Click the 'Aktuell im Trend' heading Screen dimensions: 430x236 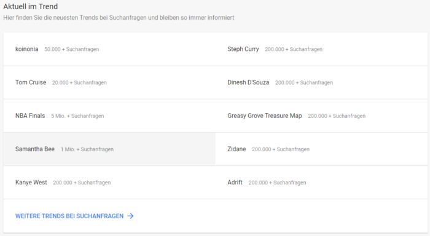(31, 6)
